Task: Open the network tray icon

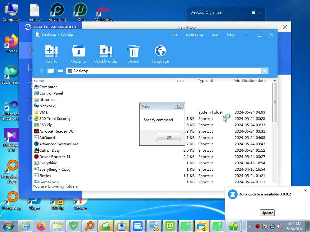Action: point(272,226)
